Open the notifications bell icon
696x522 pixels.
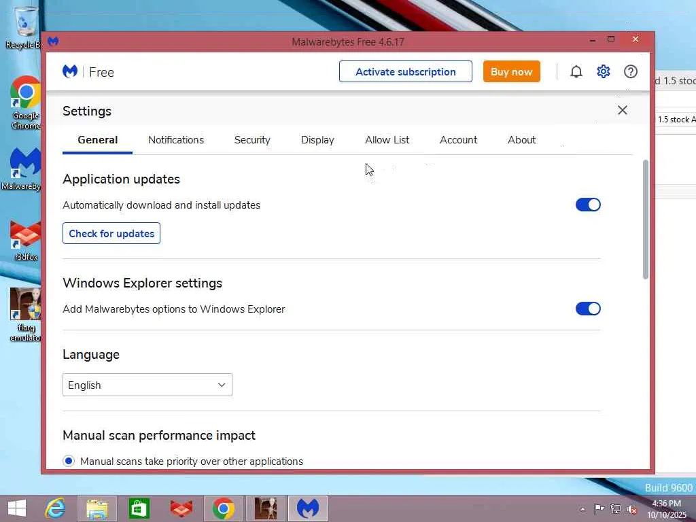click(576, 71)
